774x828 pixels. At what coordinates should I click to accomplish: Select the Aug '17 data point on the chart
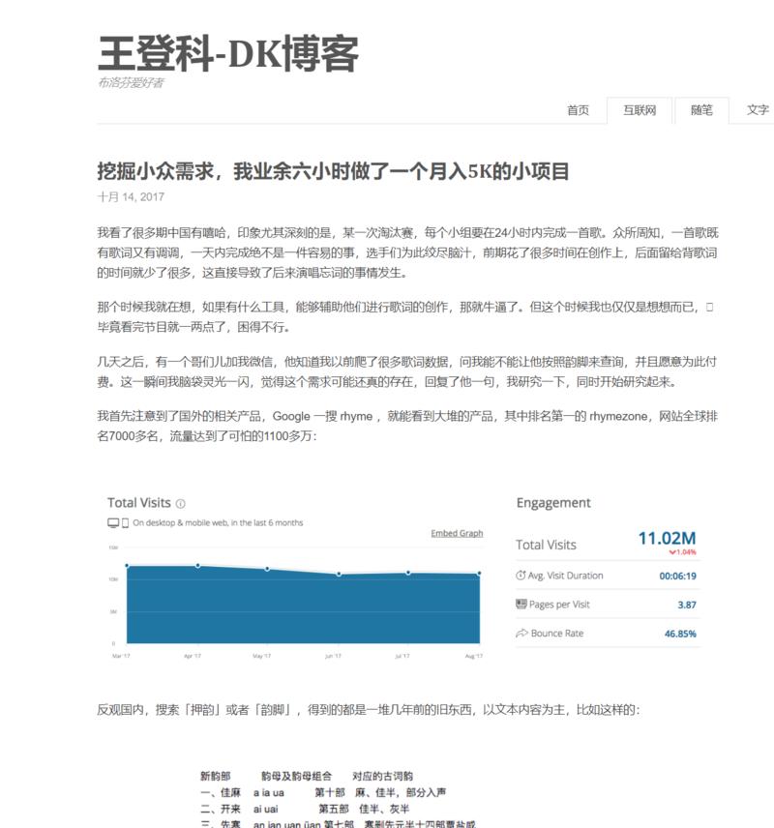(477, 573)
